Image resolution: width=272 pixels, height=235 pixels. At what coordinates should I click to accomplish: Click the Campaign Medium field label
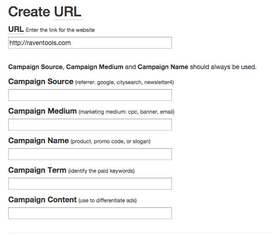click(42, 111)
